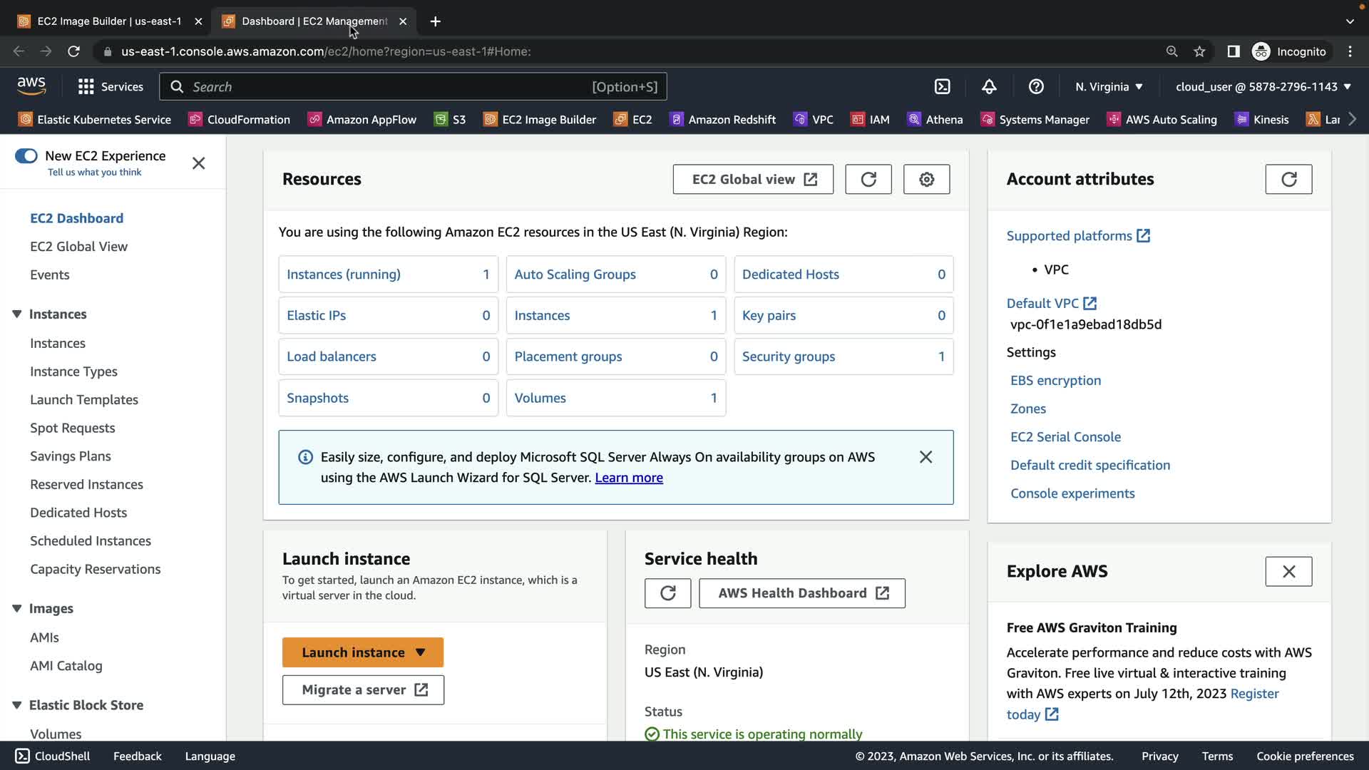Click the Learn more link in banner
The height and width of the screenshot is (770, 1369).
click(628, 478)
